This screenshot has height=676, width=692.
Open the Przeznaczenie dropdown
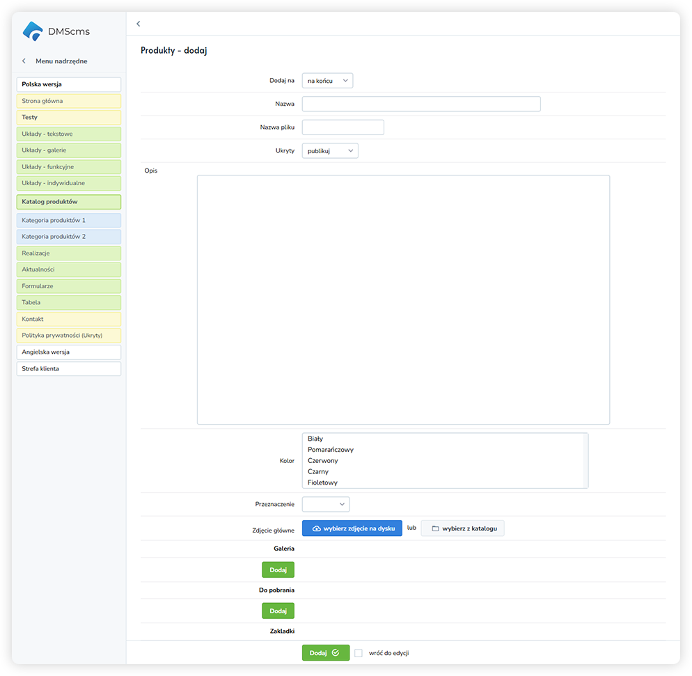tap(326, 504)
